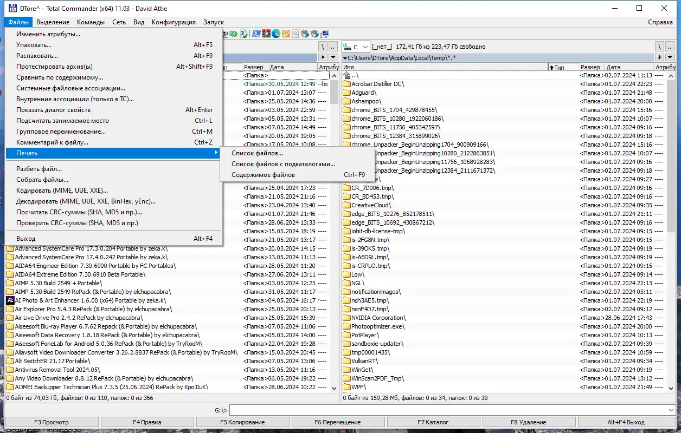Click the golden key toolbar icon
Image resolution: width=681 pixels, height=433 pixels.
[286, 34]
